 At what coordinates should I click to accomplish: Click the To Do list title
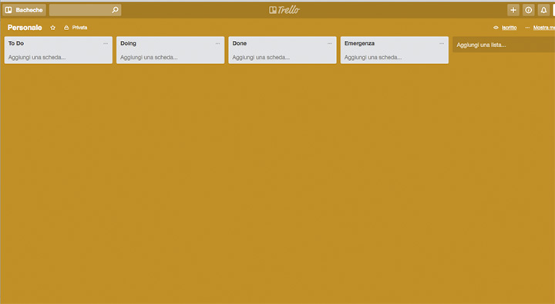pos(16,43)
